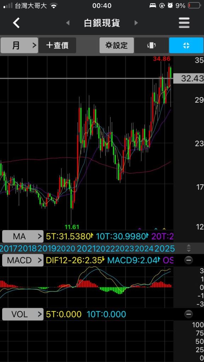This screenshot has height=362, width=204.
Task: Tap the 2020 year label on timeline
Action: [x=66, y=249]
